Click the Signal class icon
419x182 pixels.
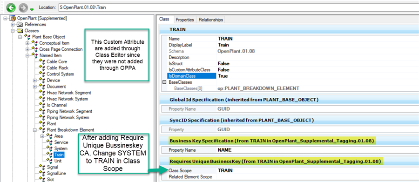[42, 167]
